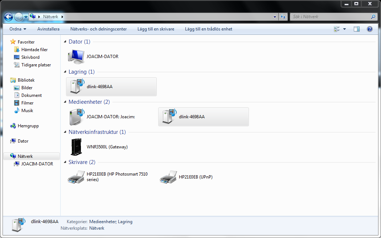381x238 pixels.
Task: Select the JOACIM-DATOR: Joacim: label
Action: (x=111, y=116)
